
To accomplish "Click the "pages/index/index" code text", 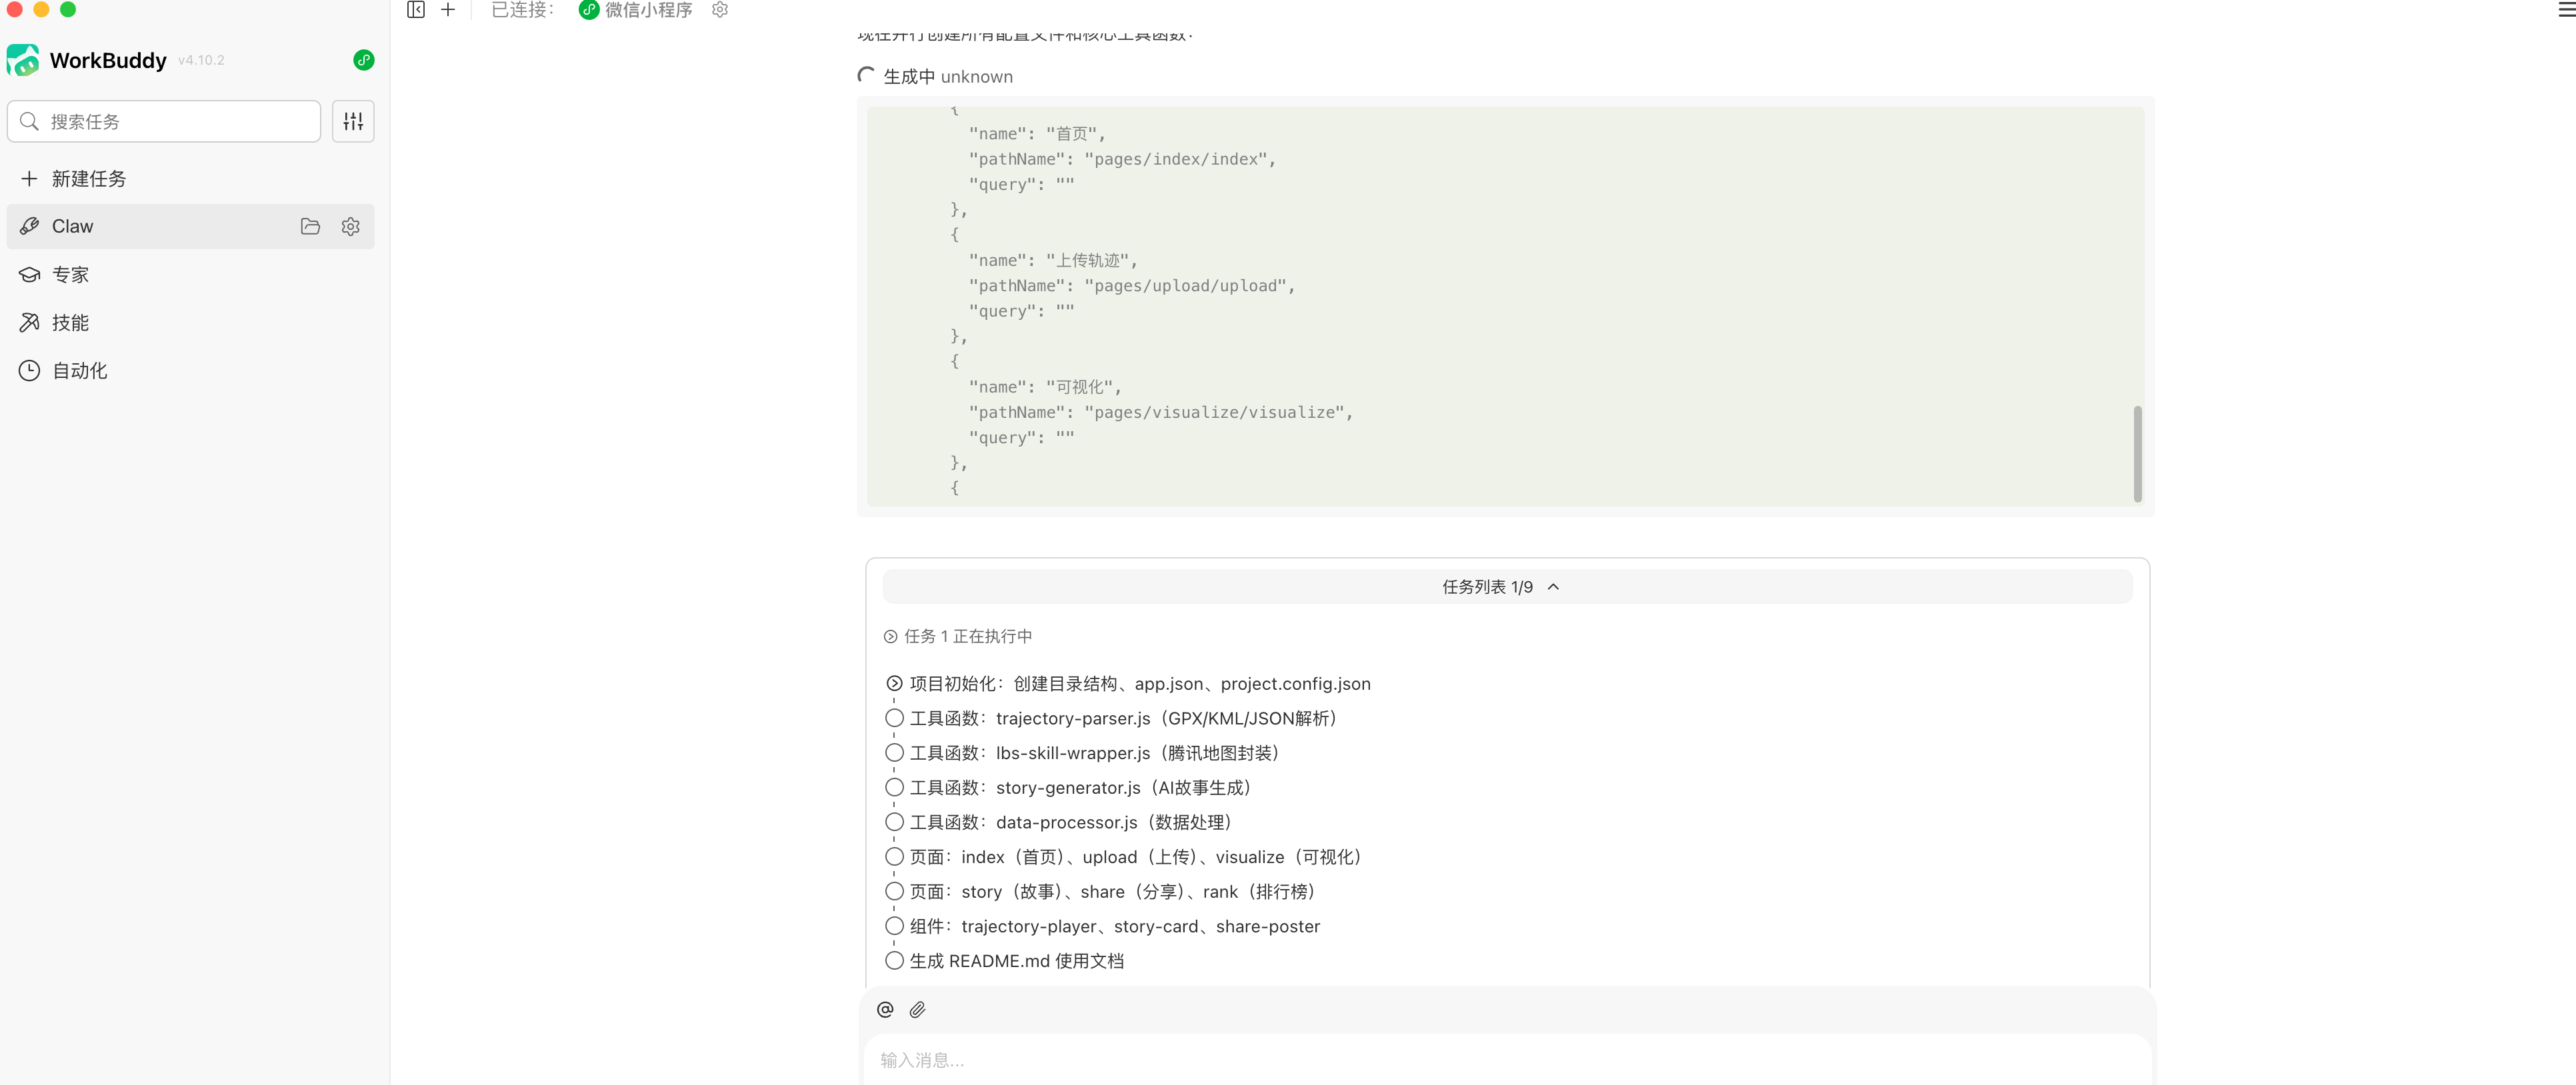I will (1175, 159).
